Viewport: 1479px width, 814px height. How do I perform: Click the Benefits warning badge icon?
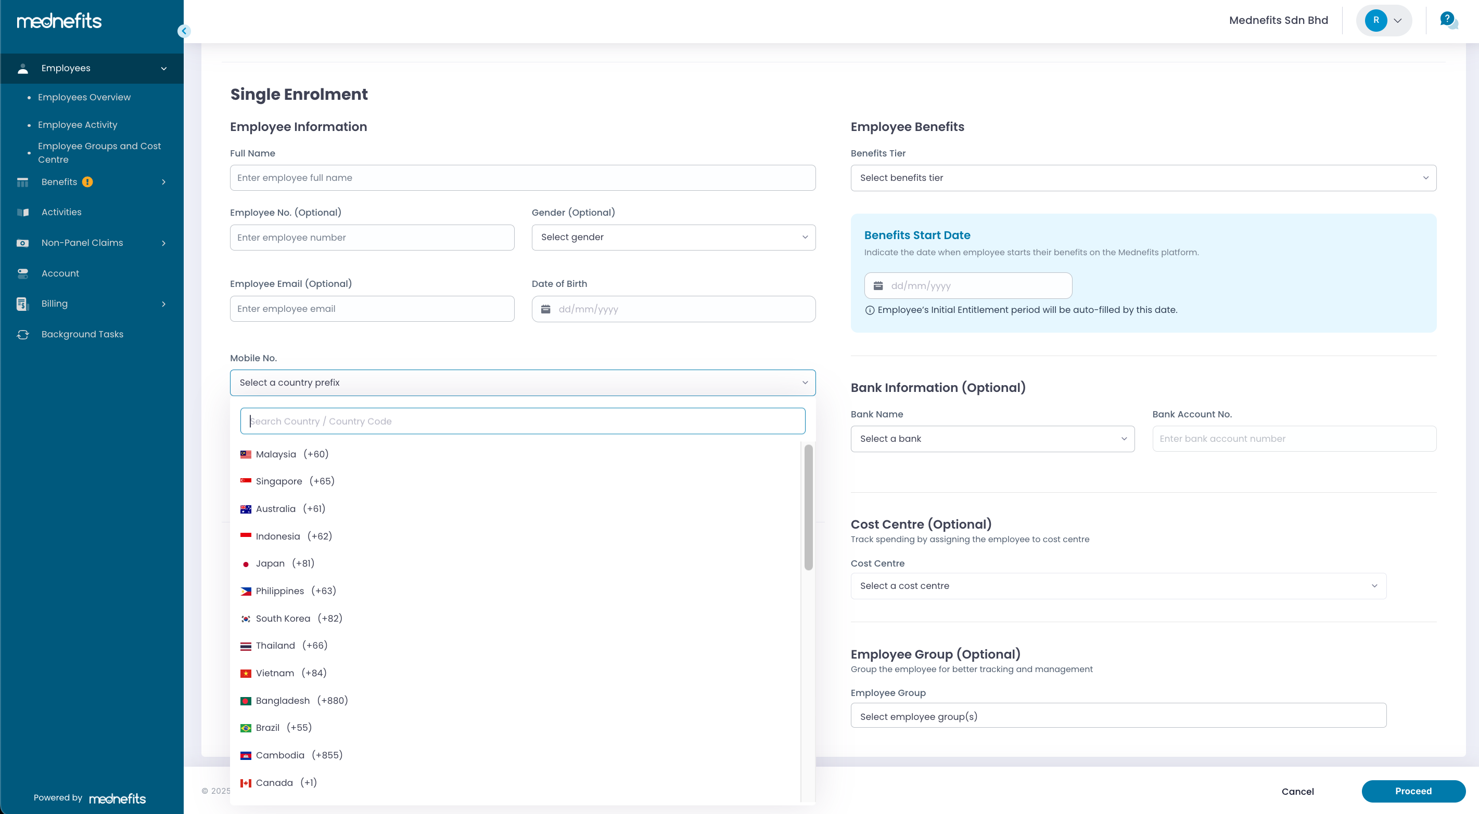tap(87, 182)
